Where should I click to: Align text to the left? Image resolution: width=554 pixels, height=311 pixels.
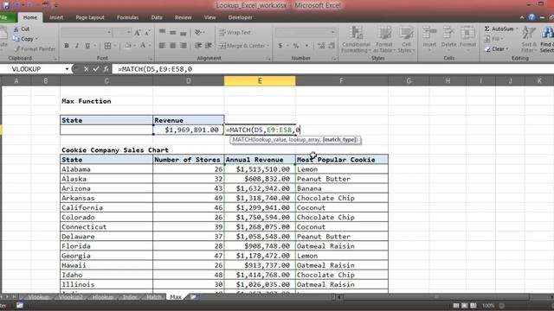click(x=162, y=46)
